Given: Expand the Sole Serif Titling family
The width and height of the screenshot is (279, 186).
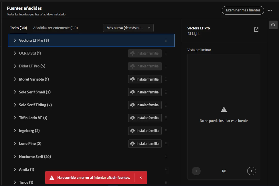Looking at the screenshot, I should 15,105.
